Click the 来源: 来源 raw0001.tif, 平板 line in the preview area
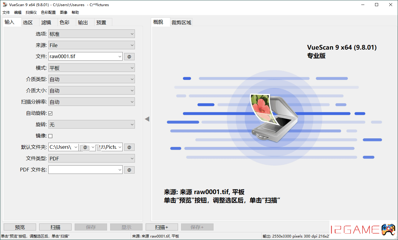 coord(204,192)
